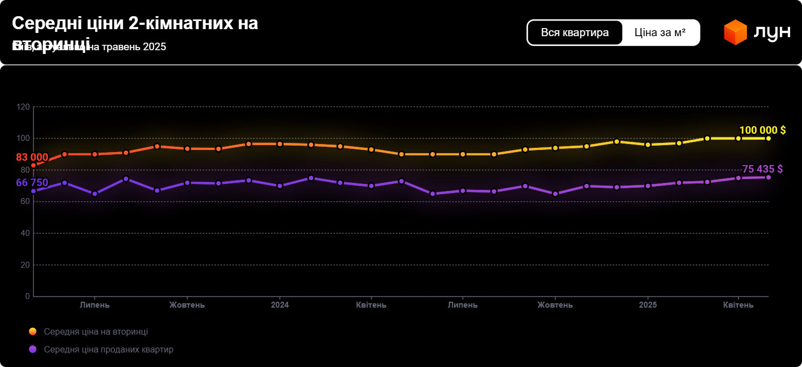Click first purple data point at 66 750
Image resolution: width=802 pixels, height=367 pixels.
pyautogui.click(x=33, y=191)
